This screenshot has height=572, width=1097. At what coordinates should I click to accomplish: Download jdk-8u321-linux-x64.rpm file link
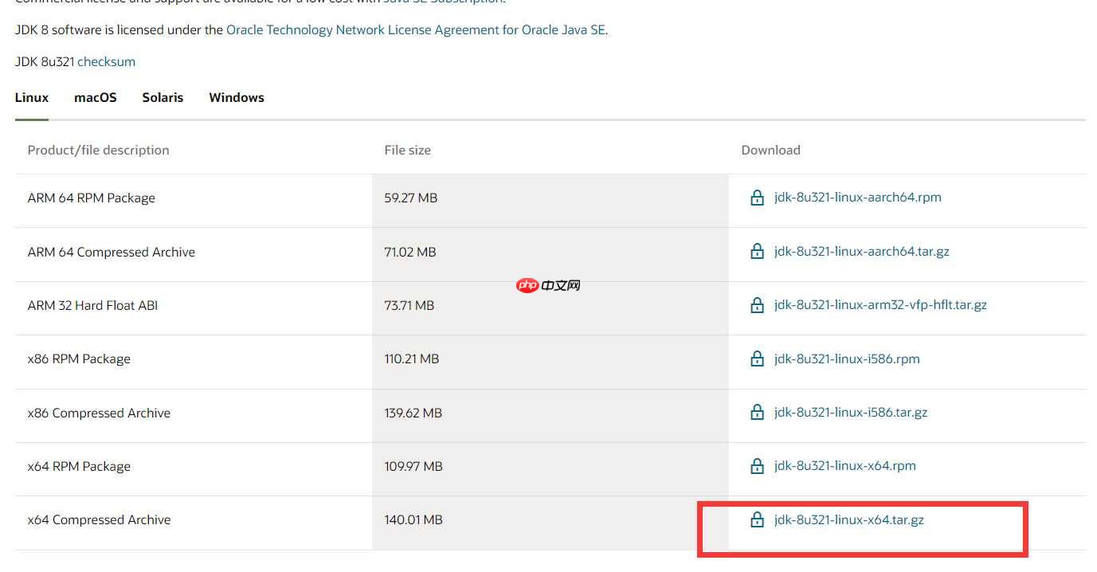(844, 466)
